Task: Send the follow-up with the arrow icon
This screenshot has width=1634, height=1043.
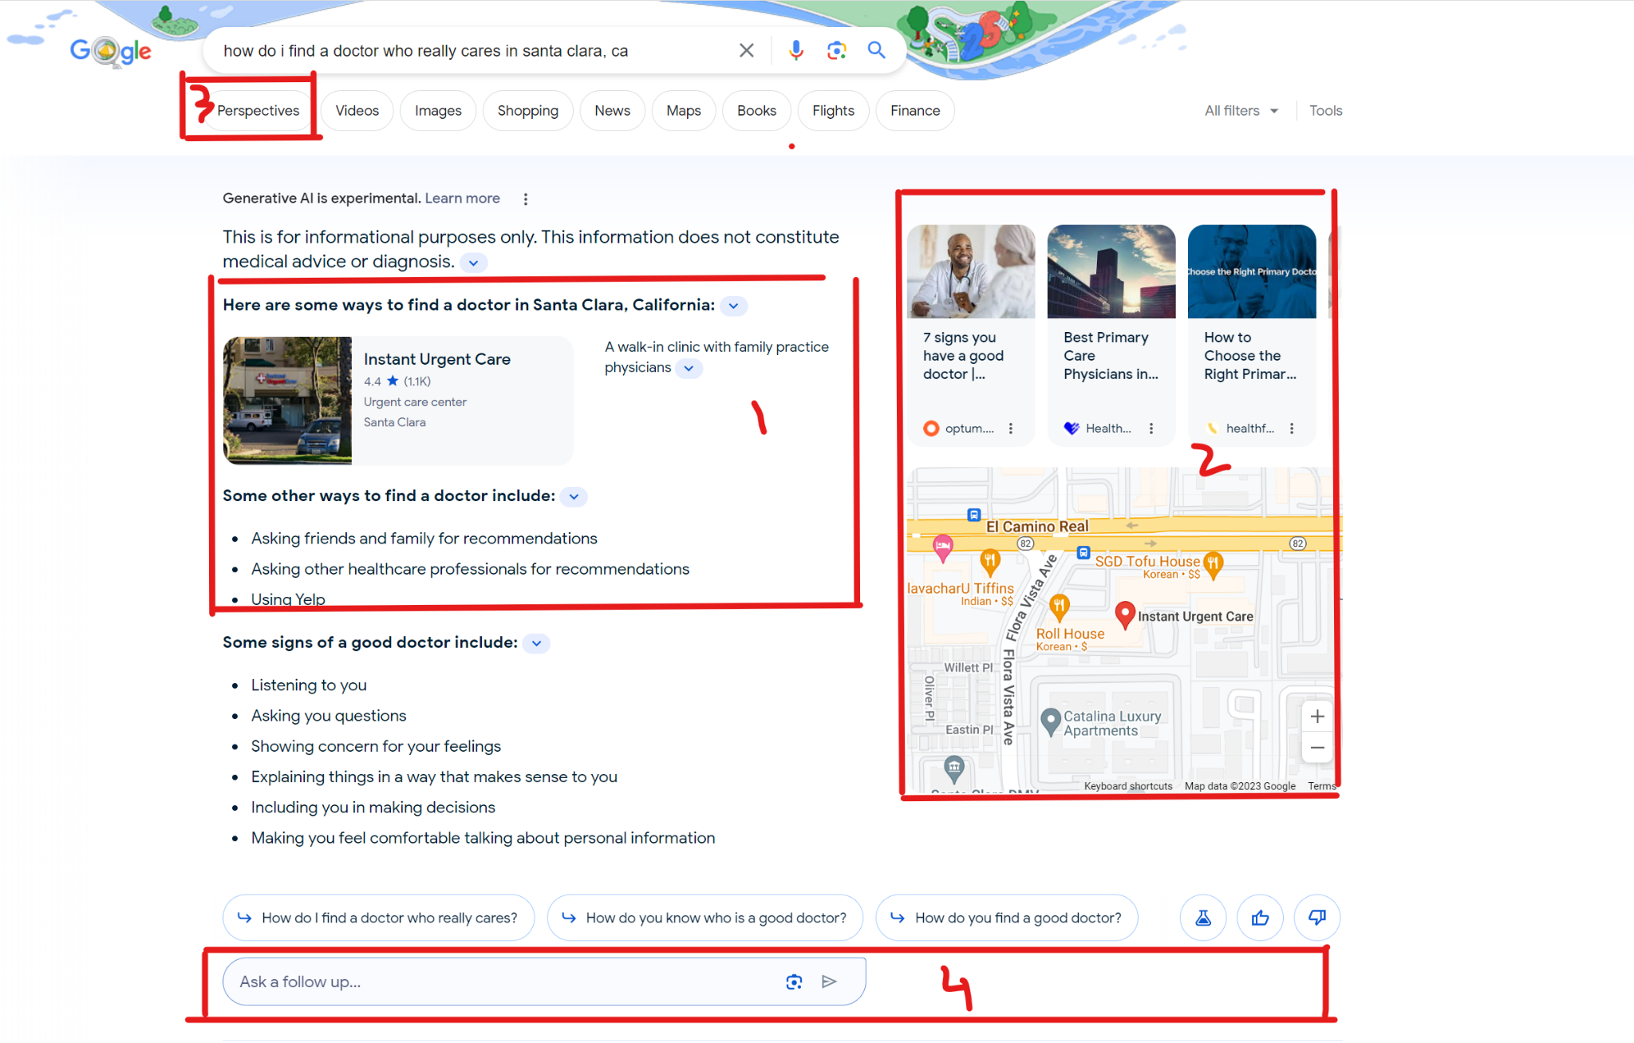Action: 830,982
